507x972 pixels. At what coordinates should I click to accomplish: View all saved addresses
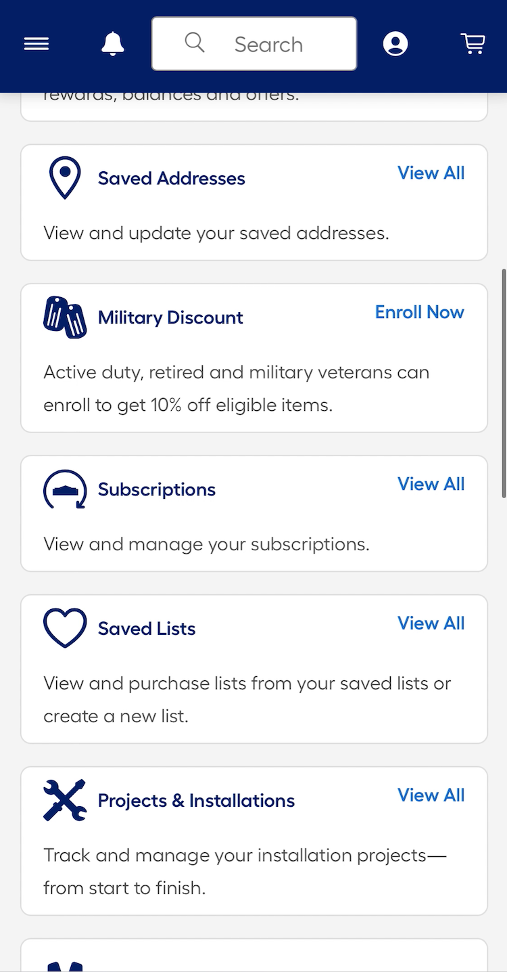click(431, 173)
